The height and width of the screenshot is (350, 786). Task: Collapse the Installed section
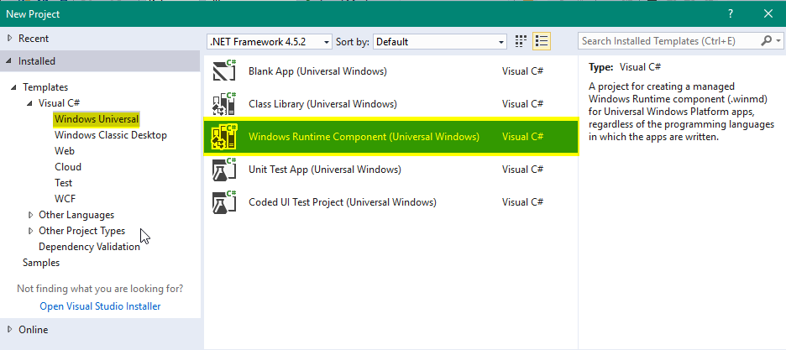(x=9, y=61)
